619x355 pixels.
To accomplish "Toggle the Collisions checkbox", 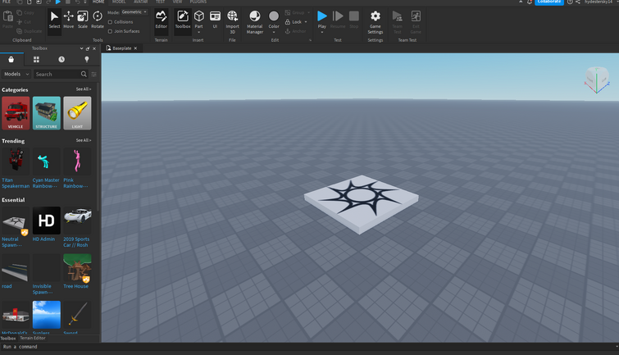I will tap(110, 21).
